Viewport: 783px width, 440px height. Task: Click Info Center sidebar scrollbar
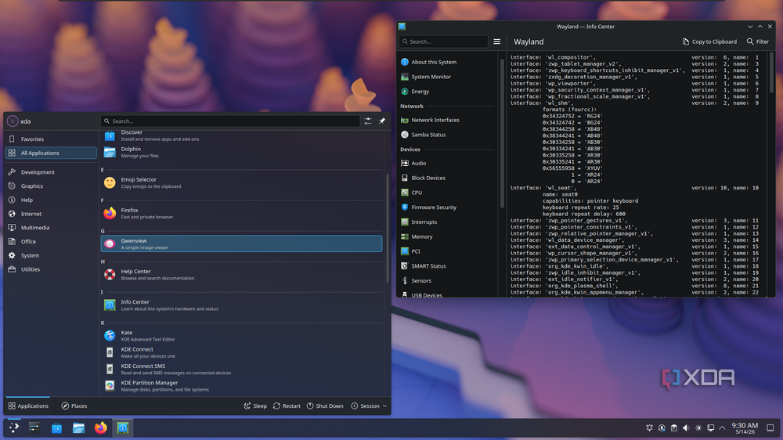pyautogui.click(x=502, y=133)
